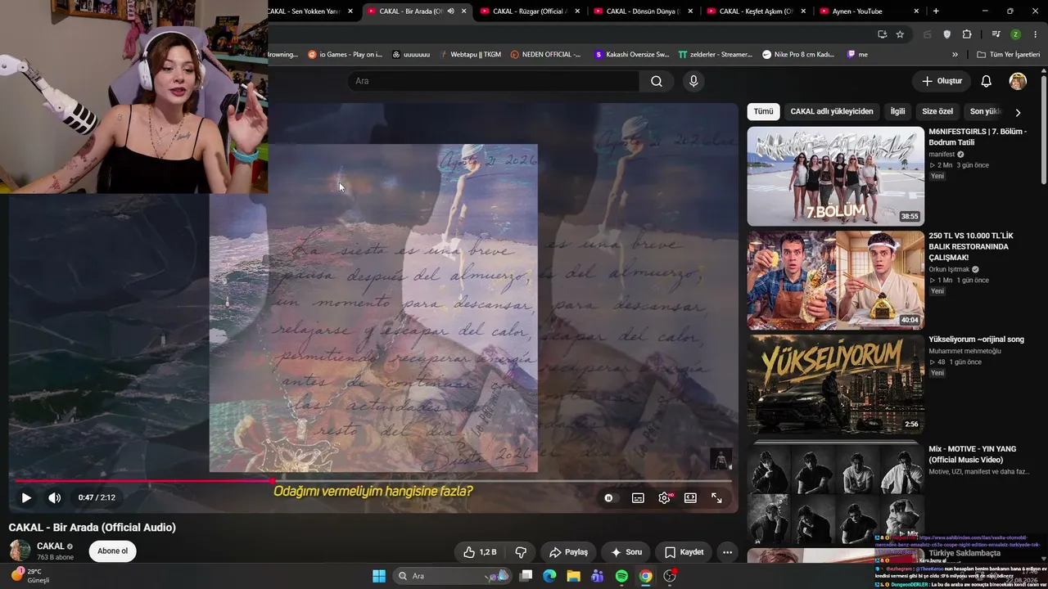The height and width of the screenshot is (589, 1048).
Task: Select the İlgili filter chip
Action: click(898, 111)
